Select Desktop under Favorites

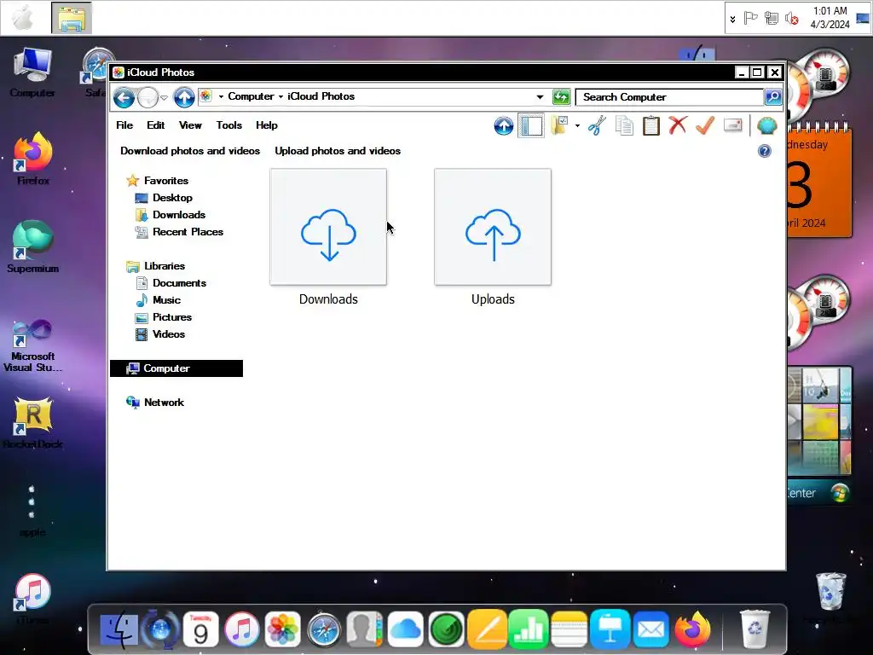click(172, 198)
